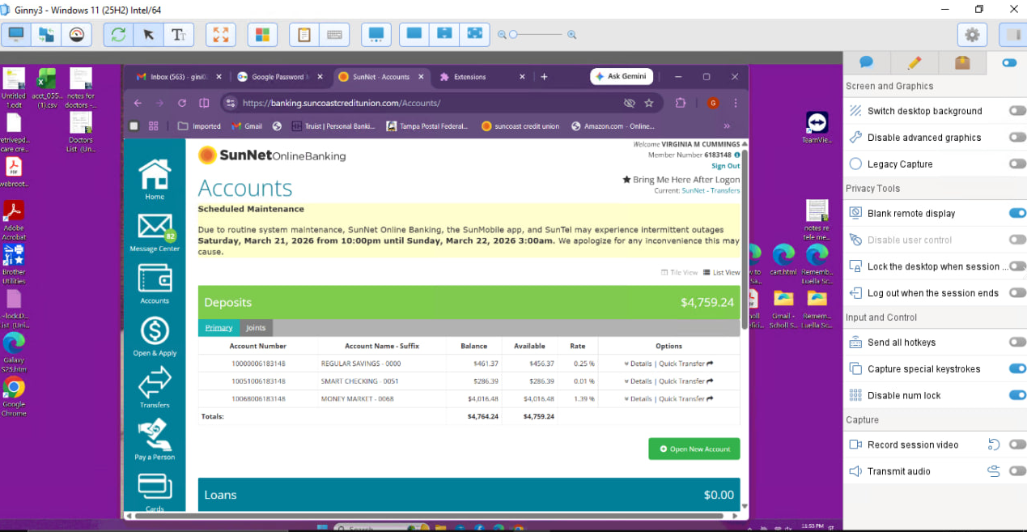Expand Details for Regular Savings account

640,364
